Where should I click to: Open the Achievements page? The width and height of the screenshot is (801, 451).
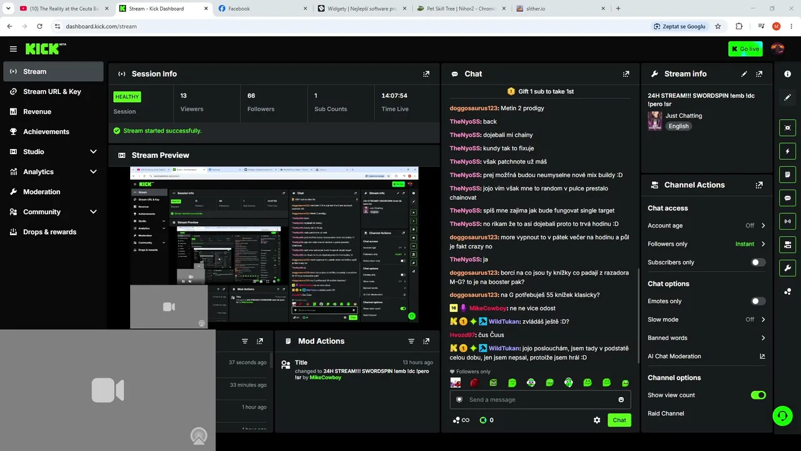pos(53,132)
